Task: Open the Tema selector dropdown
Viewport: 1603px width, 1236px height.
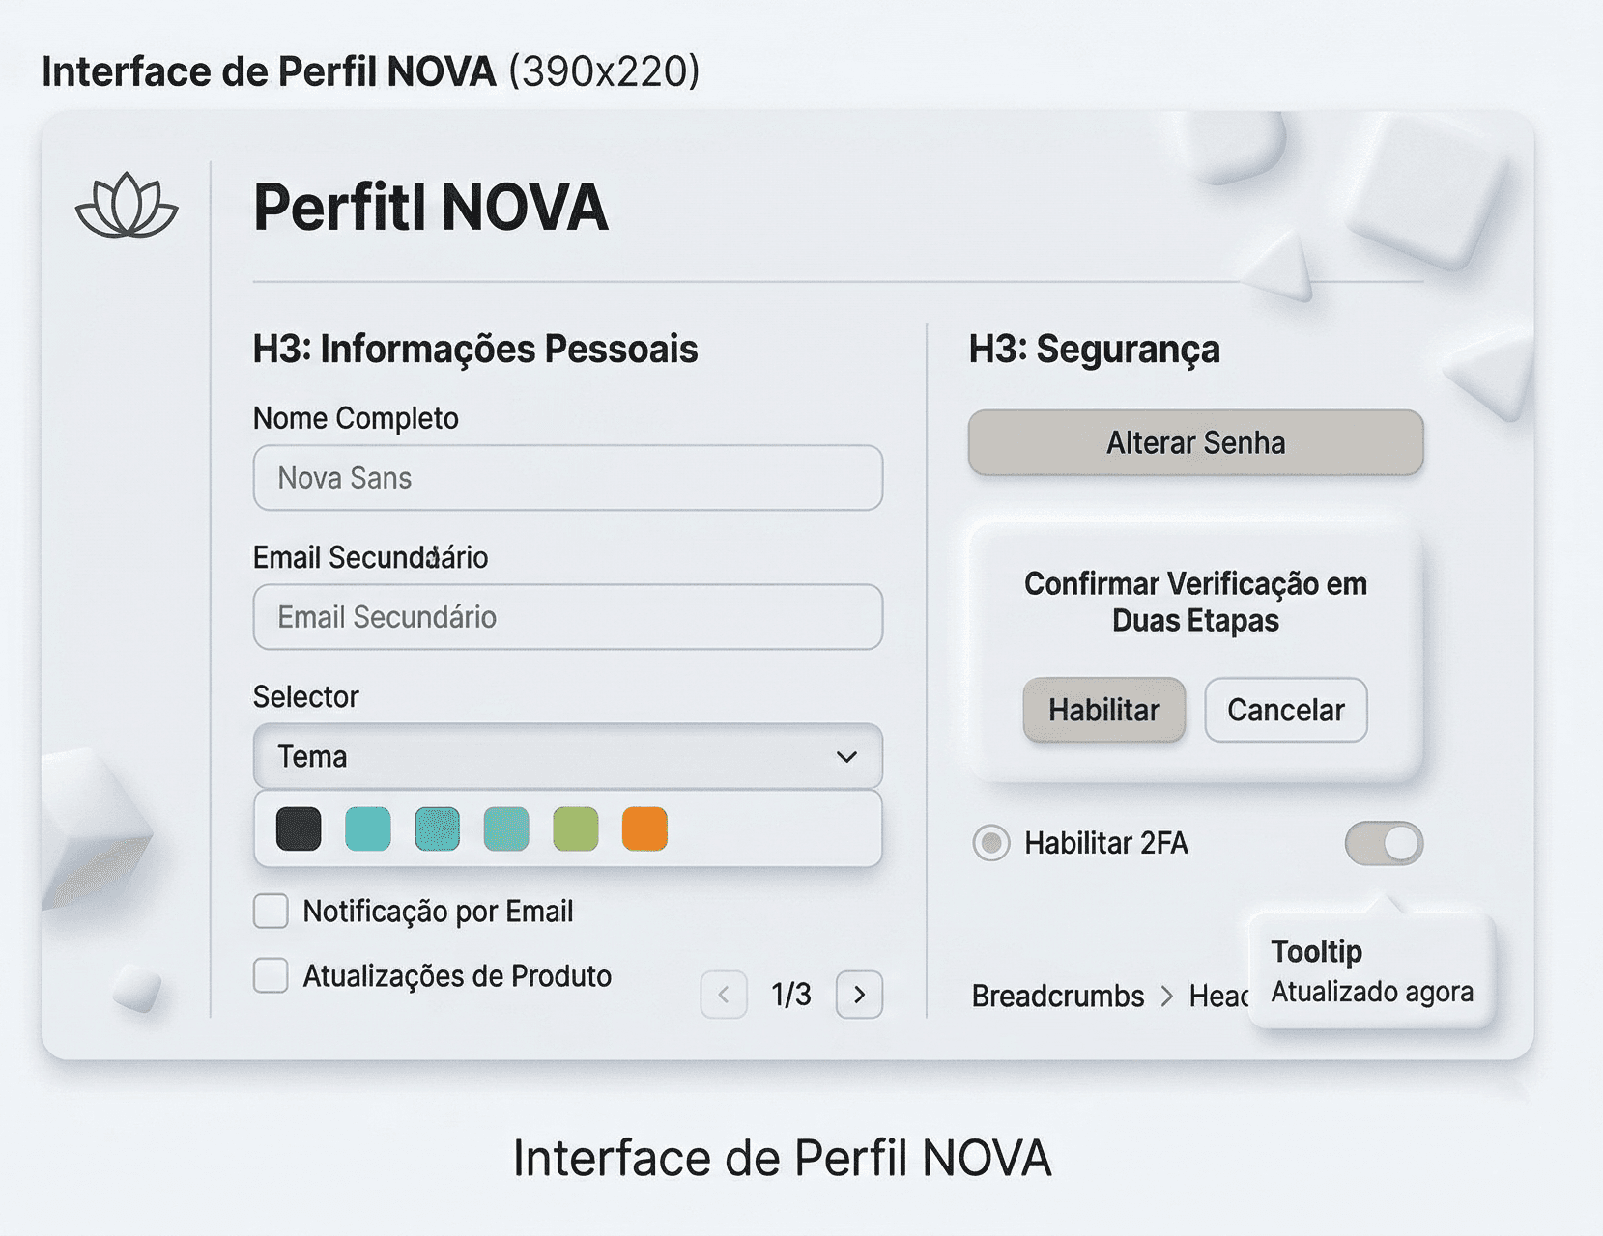Action: (x=567, y=756)
